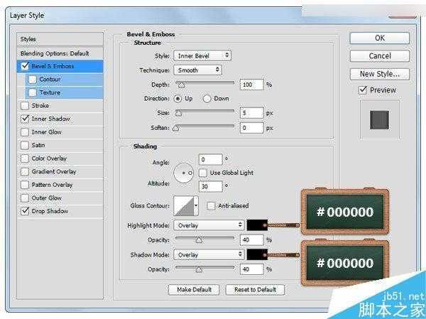Enable the Anti-aliased checkbox

coord(212,206)
